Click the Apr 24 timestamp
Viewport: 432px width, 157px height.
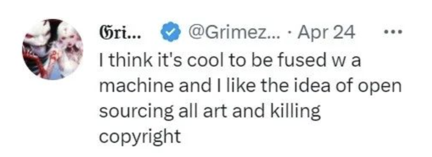[327, 33]
